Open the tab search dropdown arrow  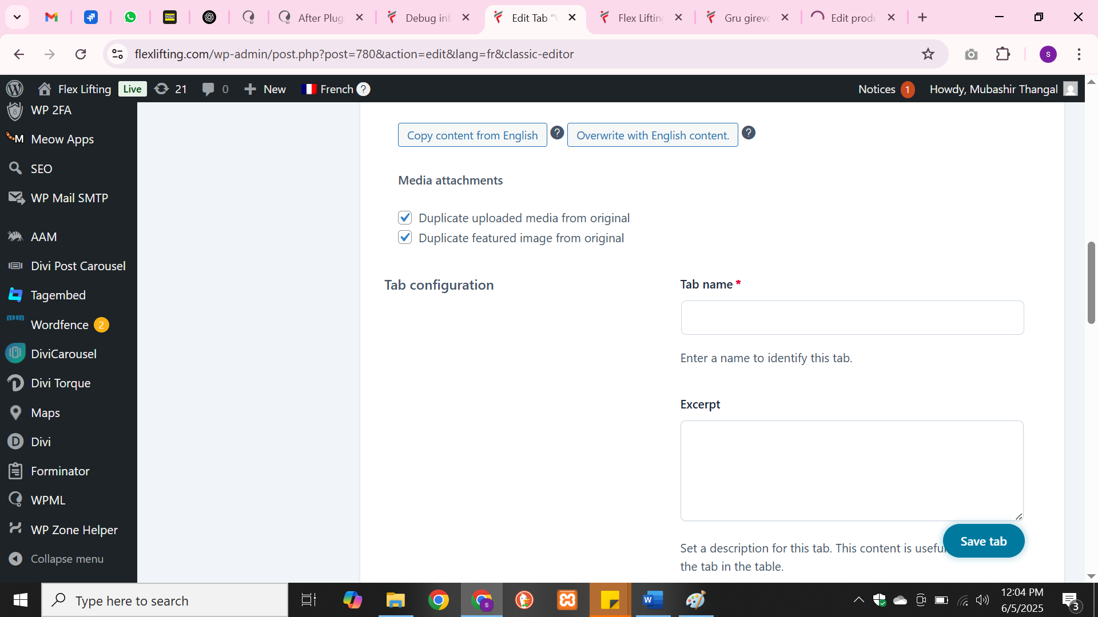[x=17, y=17]
